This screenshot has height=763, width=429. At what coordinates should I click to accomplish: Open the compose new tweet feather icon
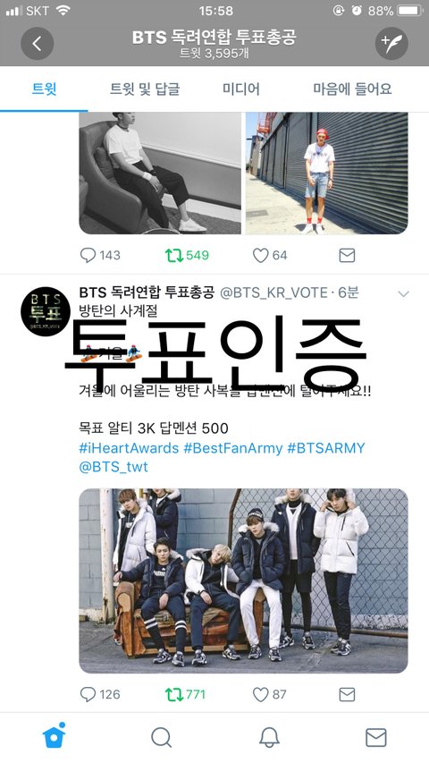tap(391, 44)
